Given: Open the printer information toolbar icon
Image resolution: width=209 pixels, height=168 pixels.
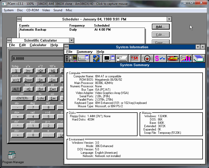Looking at the screenshot, I should coord(122,58).
